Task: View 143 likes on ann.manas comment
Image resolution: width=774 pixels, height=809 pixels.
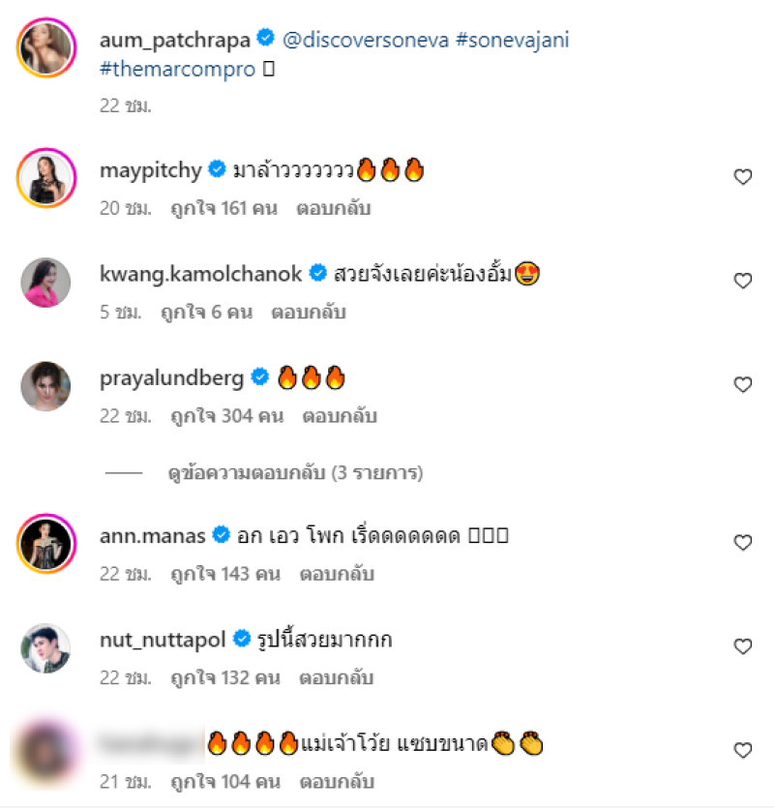Action: pyautogui.click(x=225, y=574)
